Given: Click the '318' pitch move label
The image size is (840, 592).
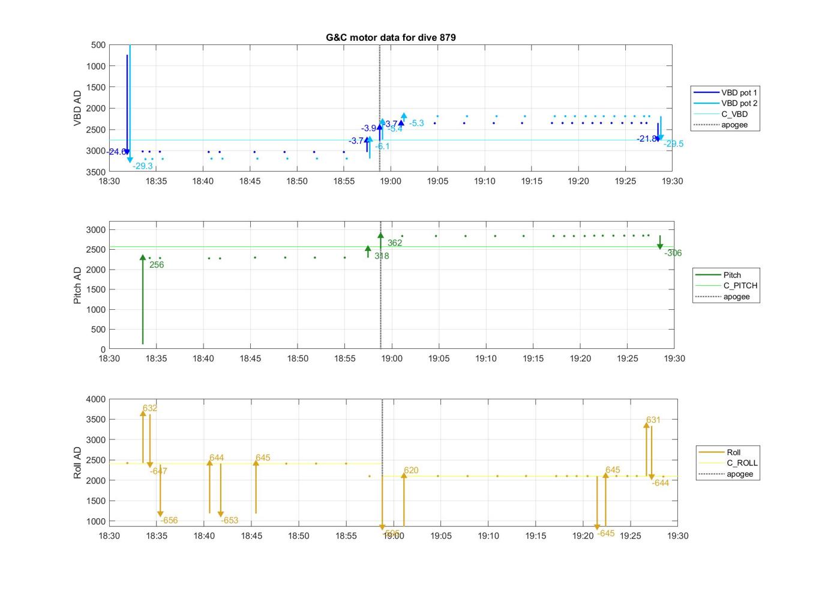Looking at the screenshot, I should click(382, 256).
